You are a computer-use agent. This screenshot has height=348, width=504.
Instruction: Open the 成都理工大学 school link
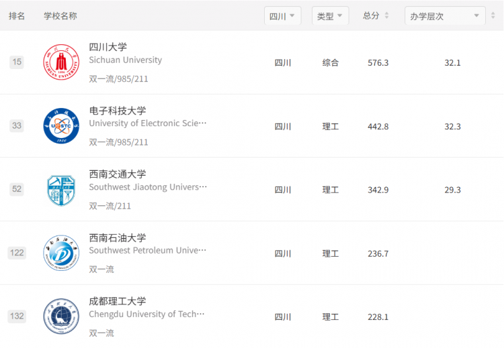pos(118,301)
